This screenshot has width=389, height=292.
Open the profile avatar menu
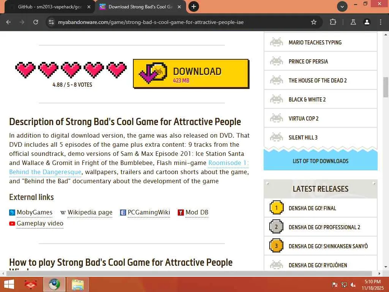click(367, 22)
